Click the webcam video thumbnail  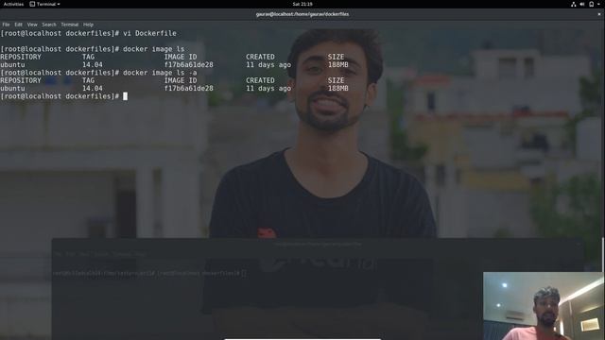(x=544, y=306)
